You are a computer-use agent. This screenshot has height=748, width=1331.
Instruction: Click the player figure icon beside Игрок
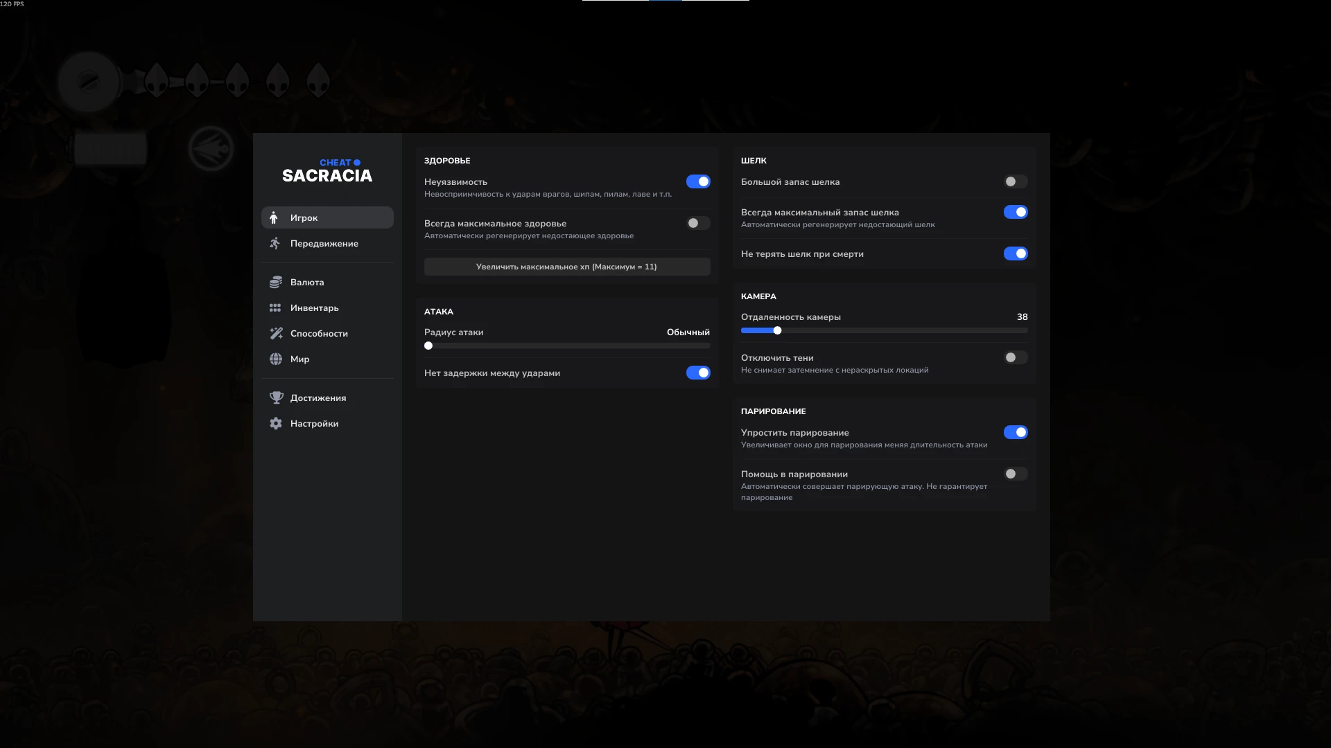pyautogui.click(x=274, y=217)
